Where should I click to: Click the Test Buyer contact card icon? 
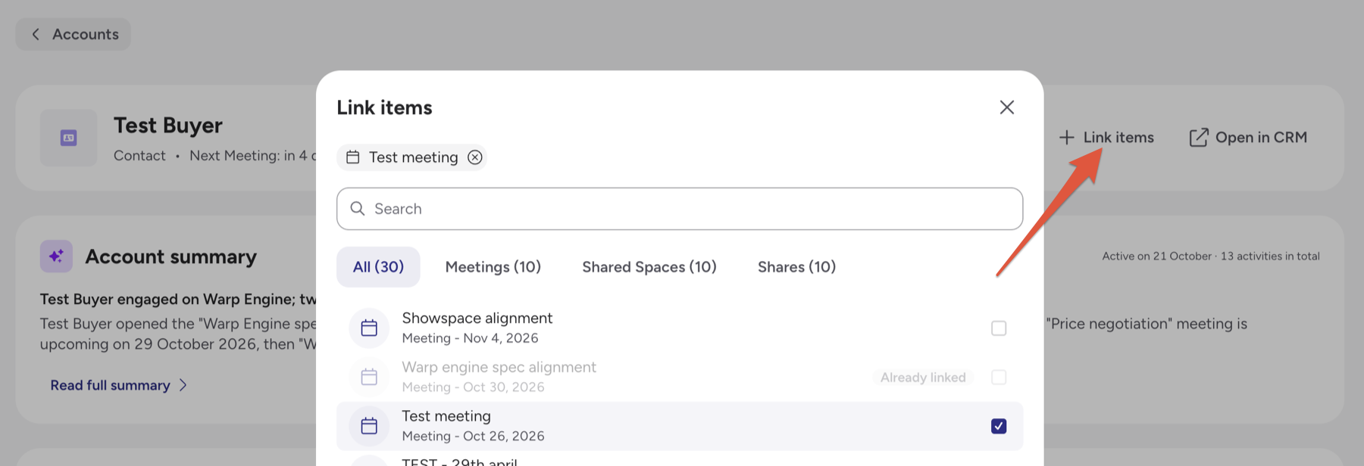69,138
